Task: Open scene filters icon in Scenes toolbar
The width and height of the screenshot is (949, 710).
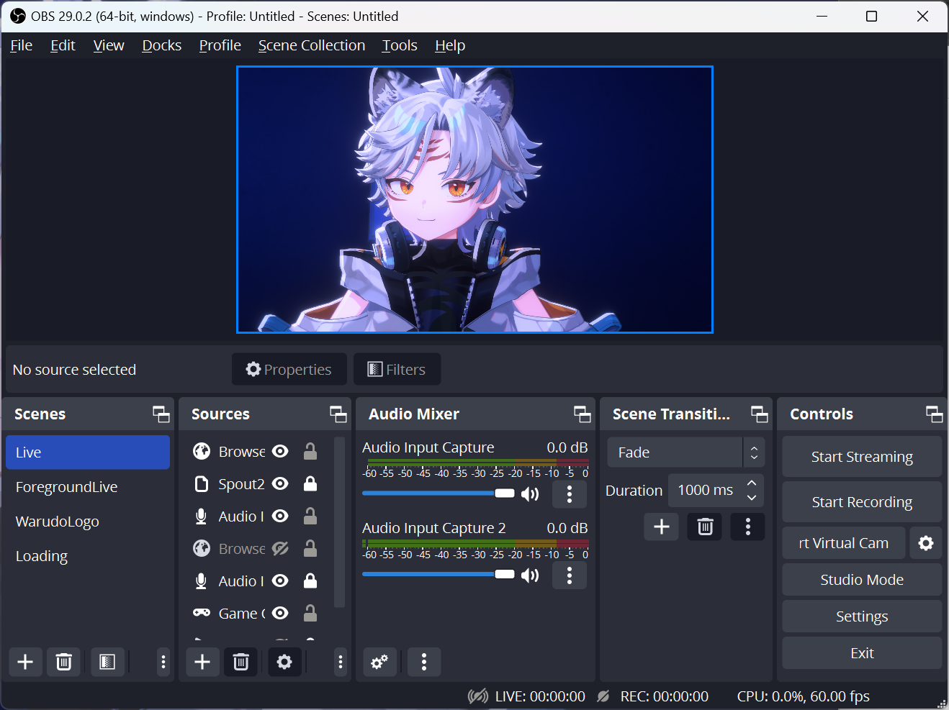Action: coord(107,662)
